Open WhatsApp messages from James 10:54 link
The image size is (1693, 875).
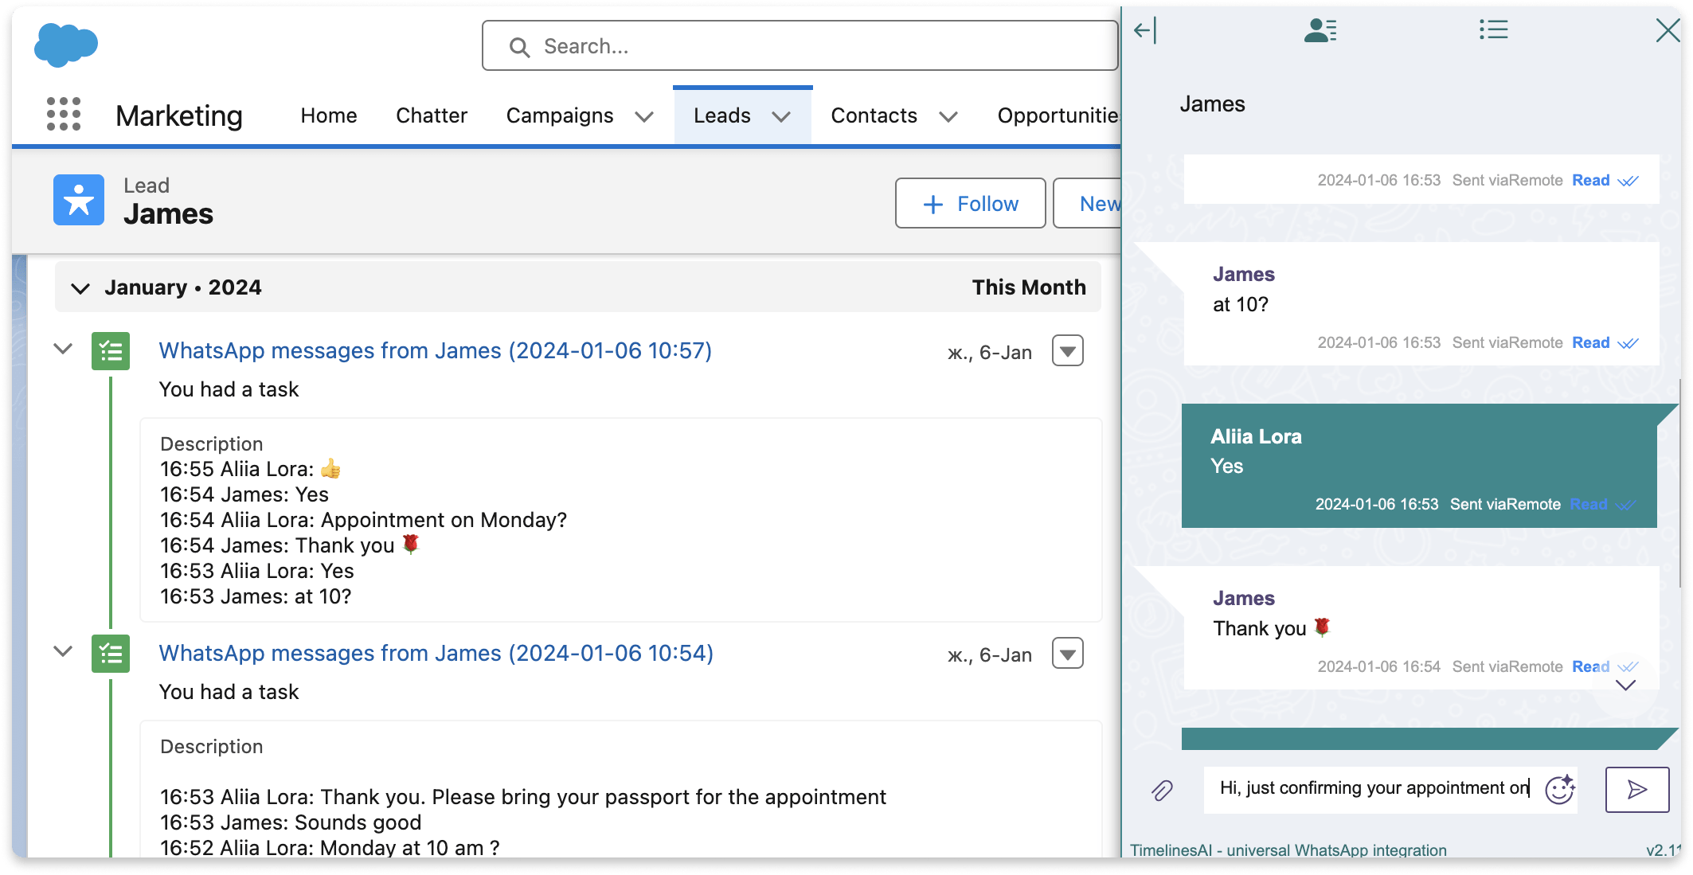(435, 653)
